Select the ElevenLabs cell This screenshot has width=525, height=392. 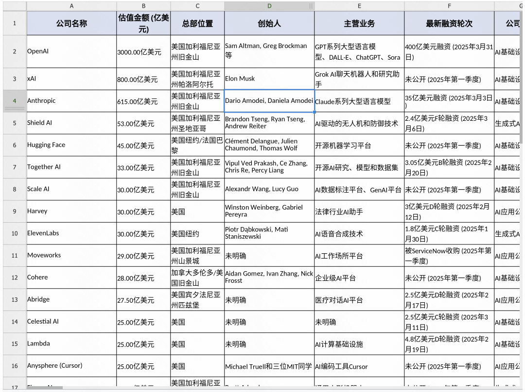71,233
